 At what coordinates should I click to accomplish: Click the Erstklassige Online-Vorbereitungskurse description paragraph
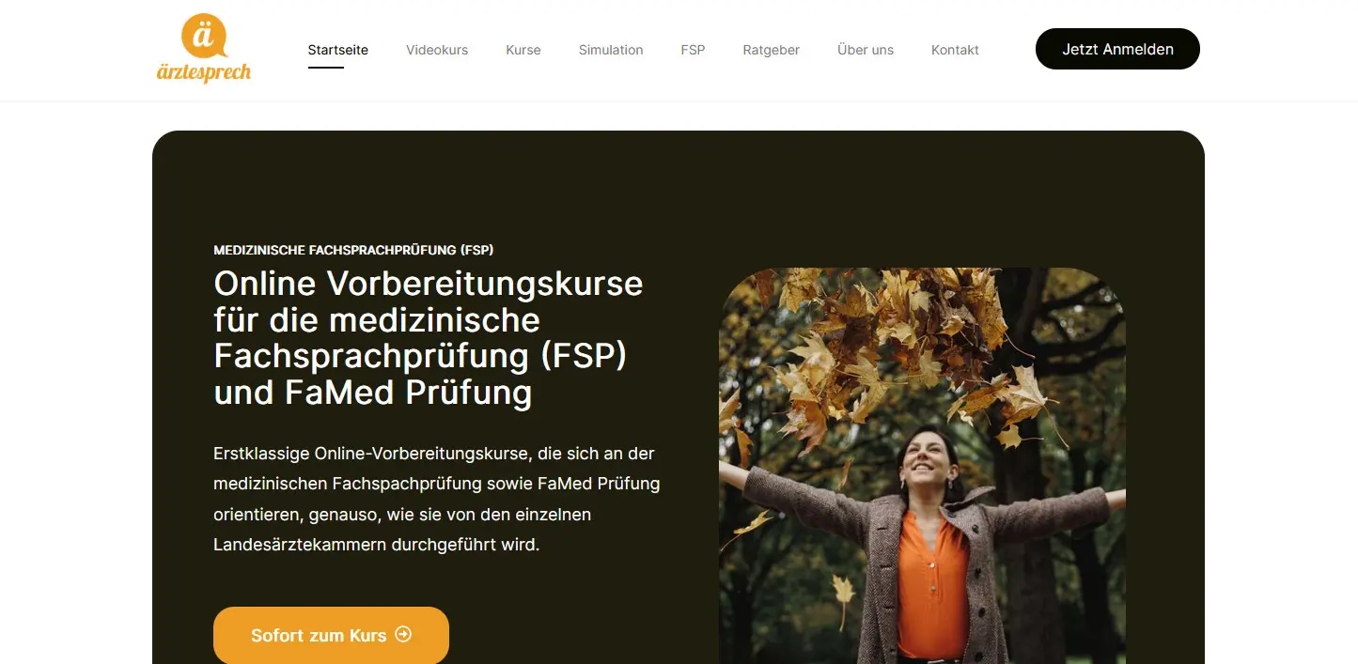(x=437, y=499)
